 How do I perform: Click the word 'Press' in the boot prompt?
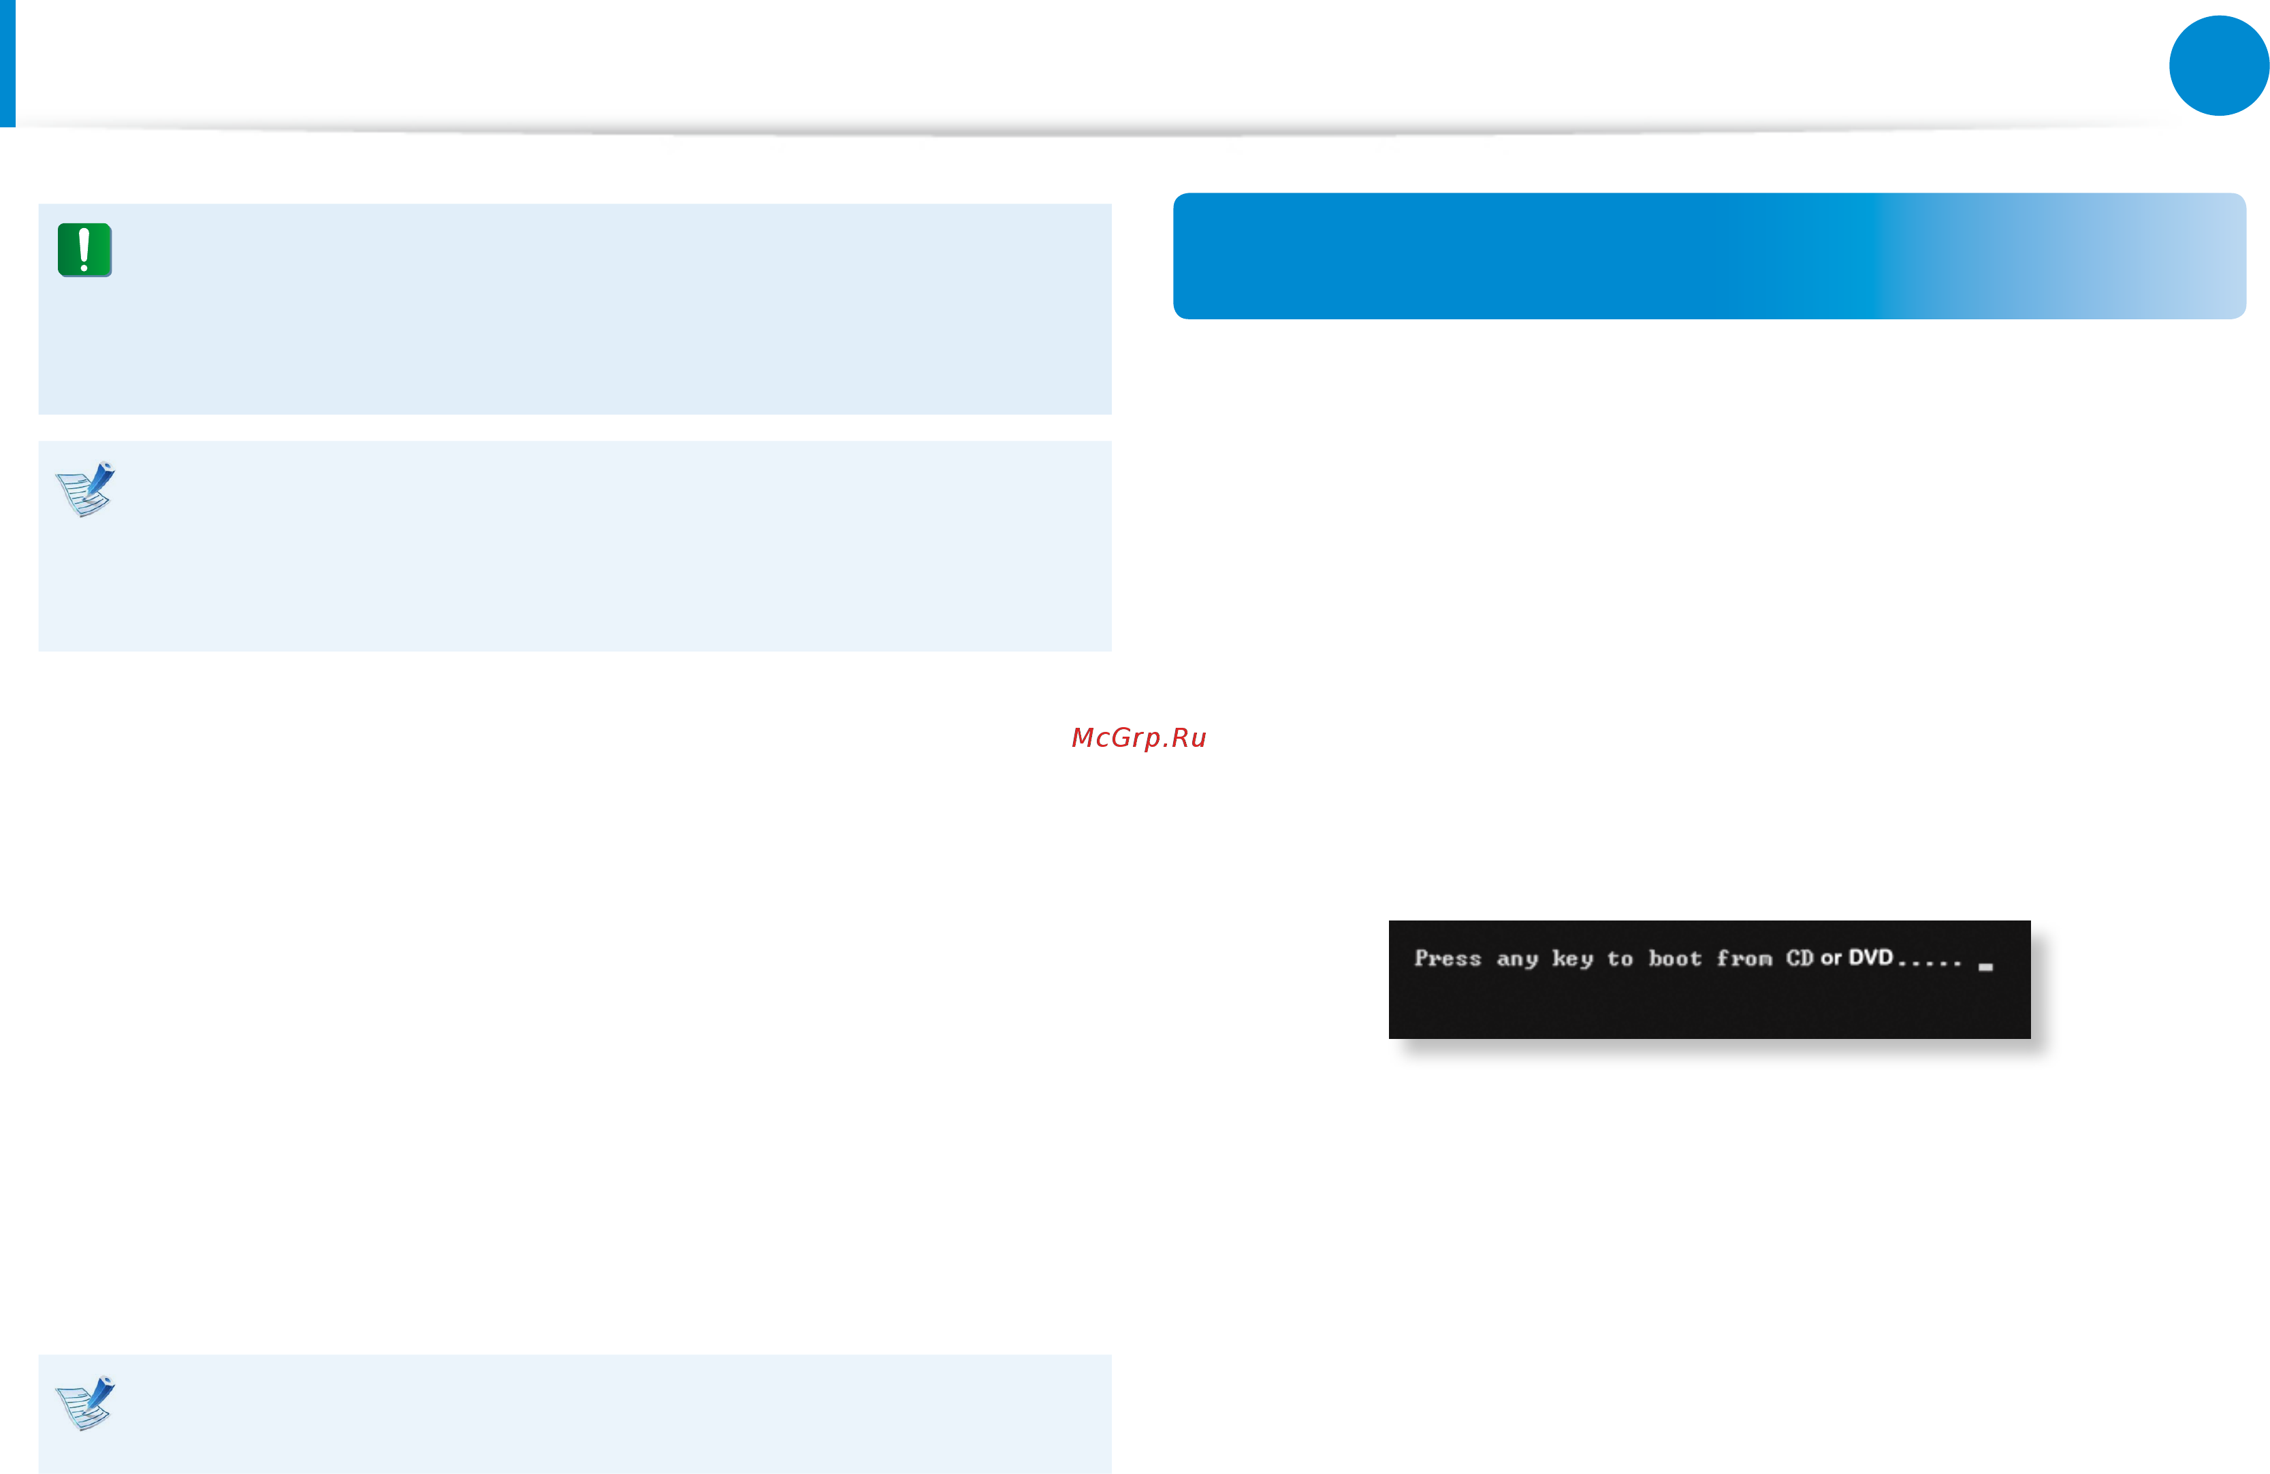(x=1448, y=958)
